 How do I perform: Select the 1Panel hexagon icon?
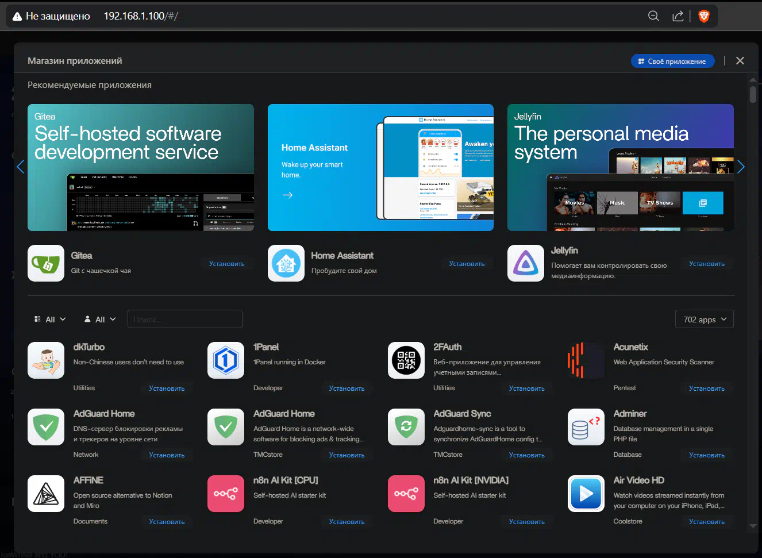coord(226,360)
